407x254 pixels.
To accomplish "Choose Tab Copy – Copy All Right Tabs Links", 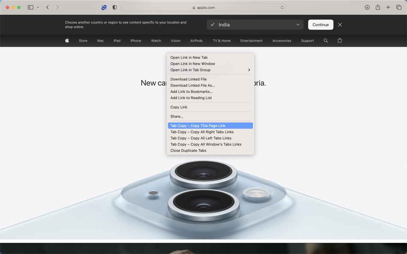I will (x=210, y=132).
